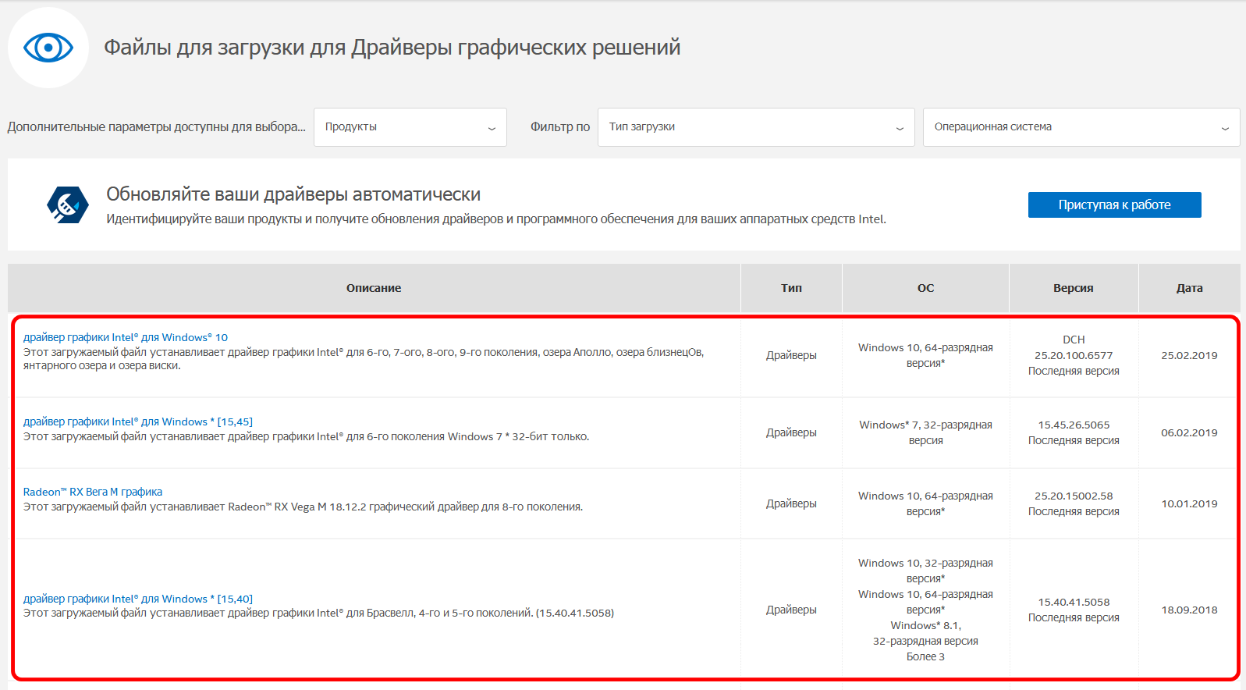Viewport: 1246px width, 690px height.
Task: Click the date 06.02.2019
Action: pos(1189,432)
